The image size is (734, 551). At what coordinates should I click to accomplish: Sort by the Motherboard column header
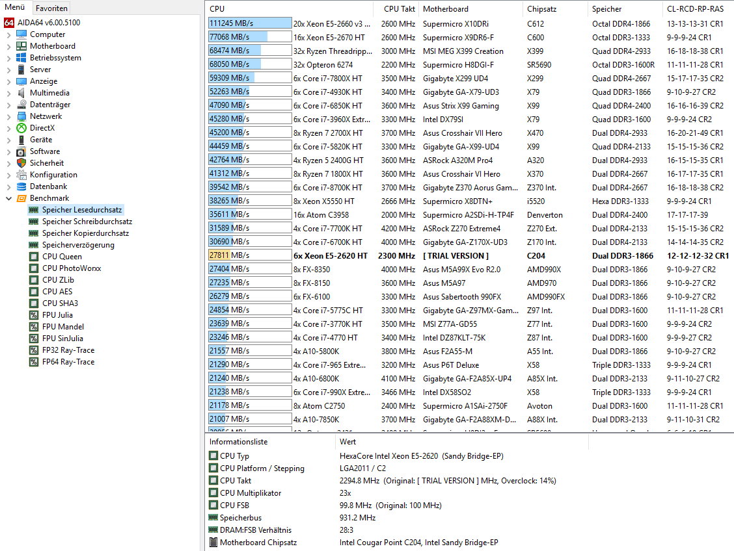coord(471,9)
